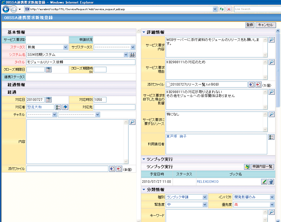Open the RELEASEMOD book link
281x222 pixels.
208,182
